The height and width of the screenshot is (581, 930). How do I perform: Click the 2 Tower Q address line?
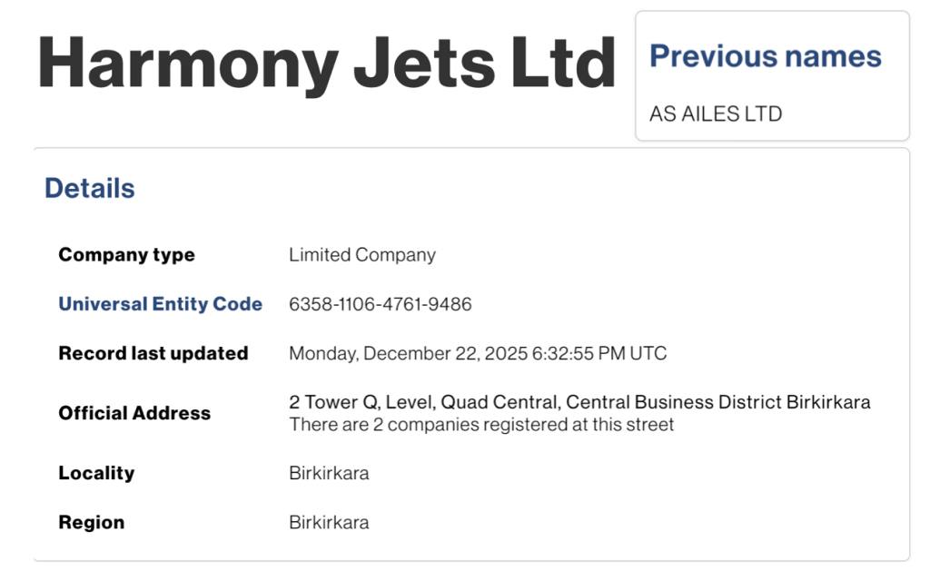point(579,402)
